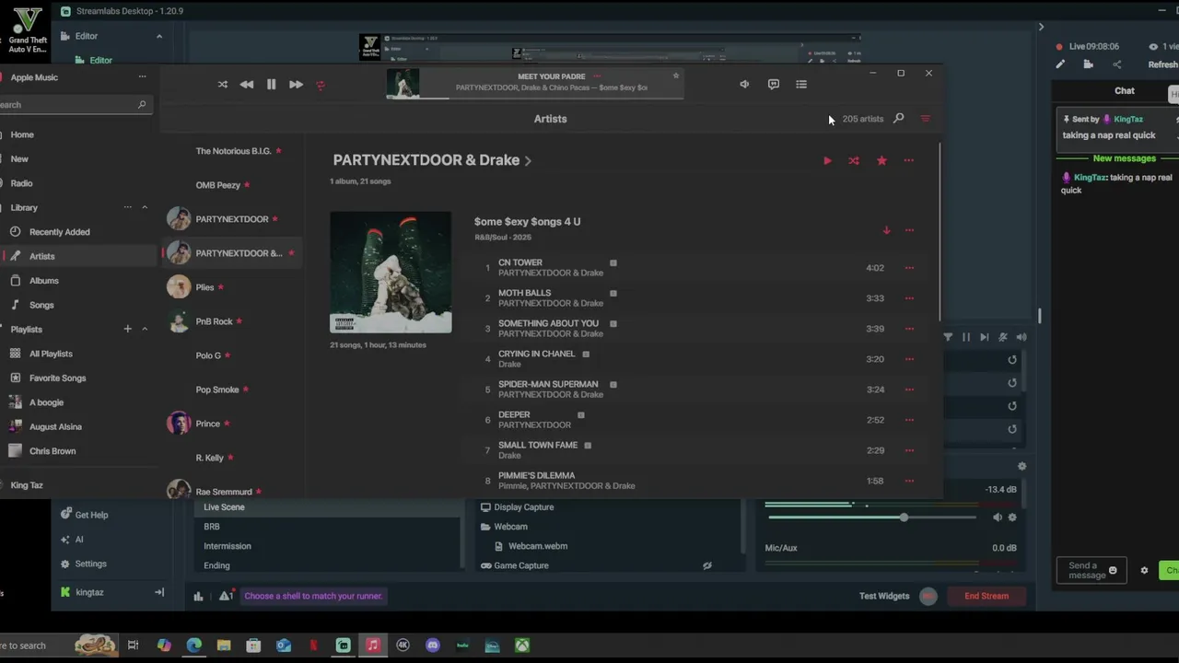Screen dimensions: 1179x663
Task: Open the Up Next queue list icon
Action: pyautogui.click(x=801, y=84)
